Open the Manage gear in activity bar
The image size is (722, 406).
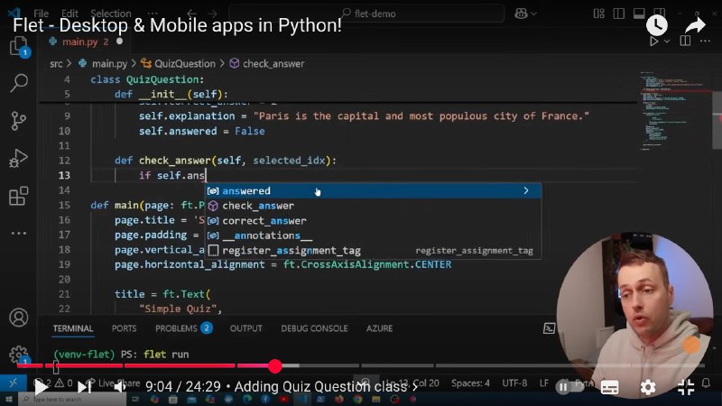(18, 355)
